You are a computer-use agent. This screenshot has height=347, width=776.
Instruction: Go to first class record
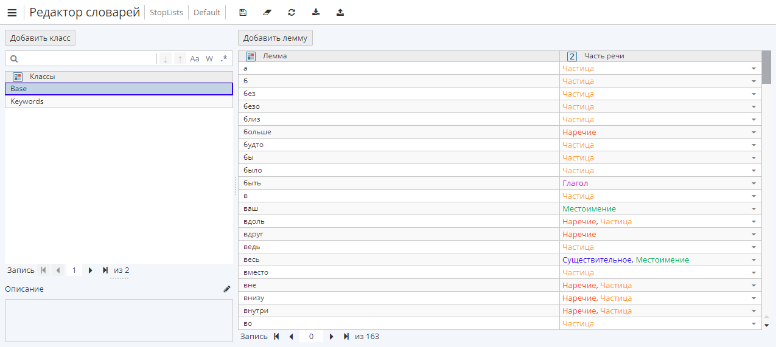[x=43, y=270]
